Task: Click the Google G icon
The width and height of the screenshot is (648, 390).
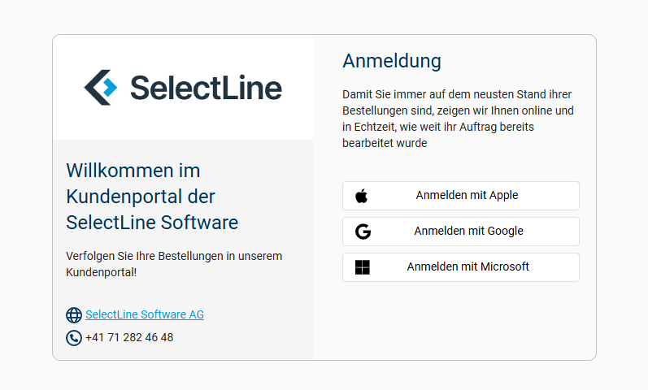Action: [363, 232]
